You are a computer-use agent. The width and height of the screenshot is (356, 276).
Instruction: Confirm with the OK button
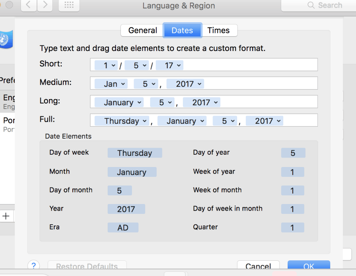[309, 265]
